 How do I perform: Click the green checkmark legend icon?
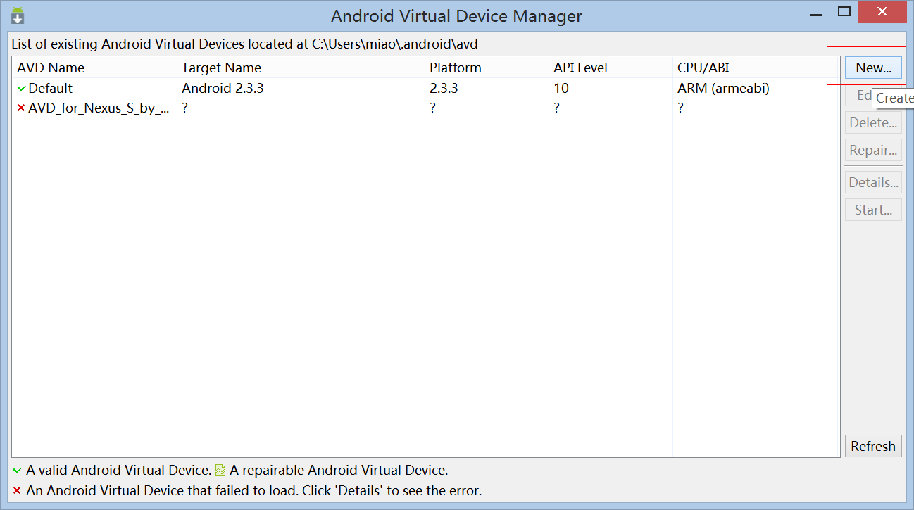click(x=17, y=470)
